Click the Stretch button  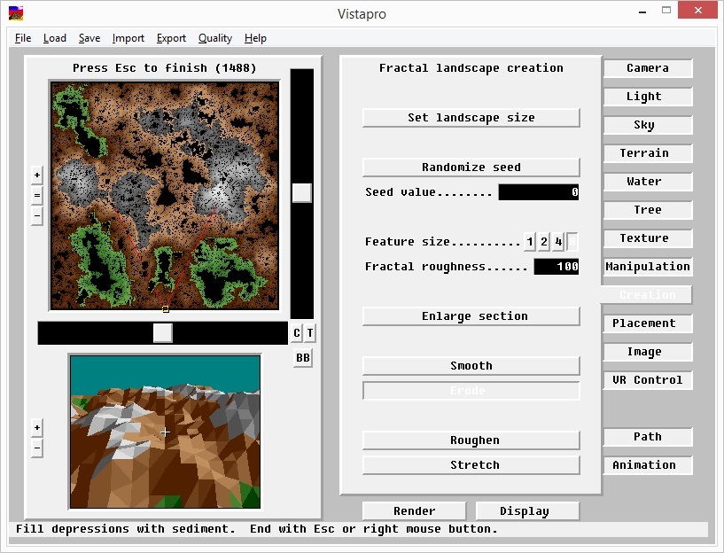tap(471, 465)
